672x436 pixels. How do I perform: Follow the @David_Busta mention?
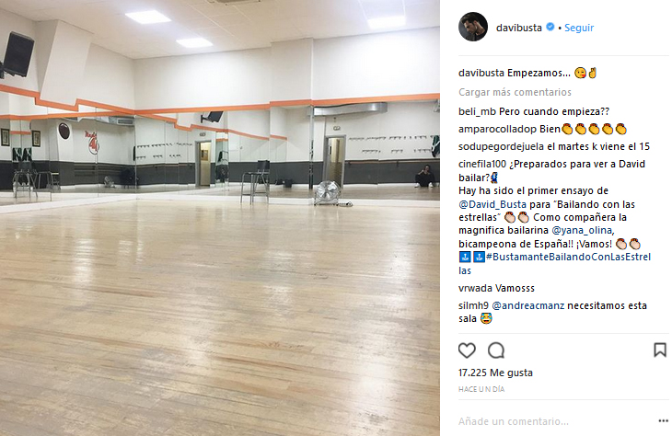click(492, 204)
